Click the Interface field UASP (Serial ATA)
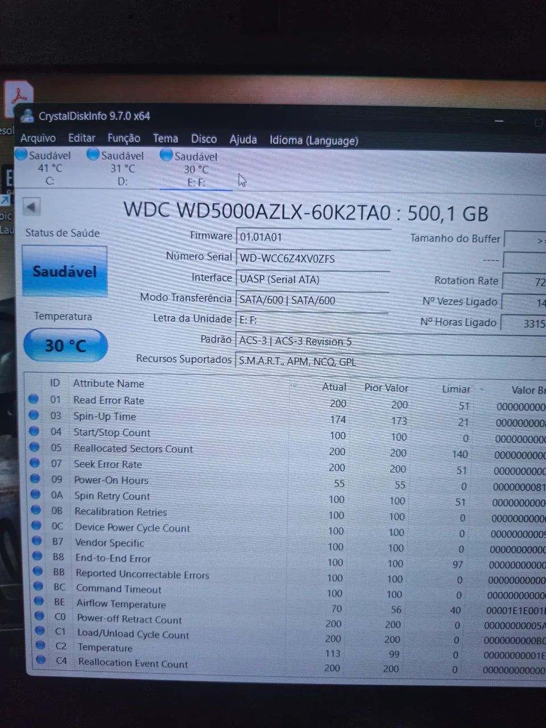 pos(313,279)
